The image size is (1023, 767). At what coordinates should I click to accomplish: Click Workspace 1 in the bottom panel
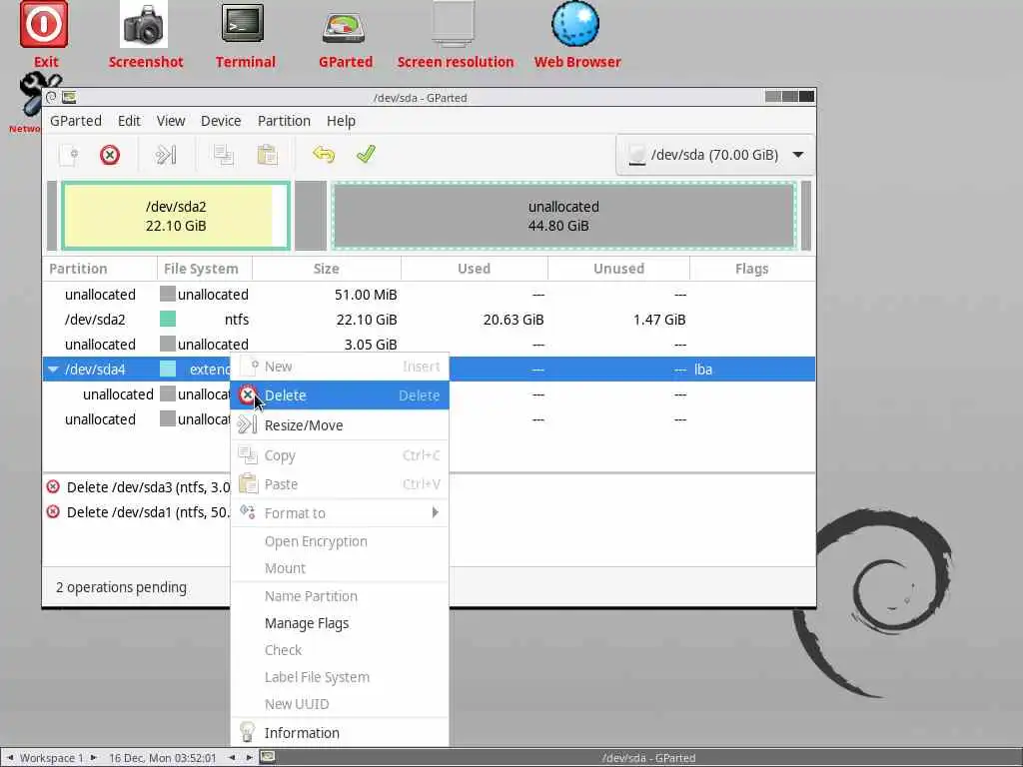(x=51, y=758)
